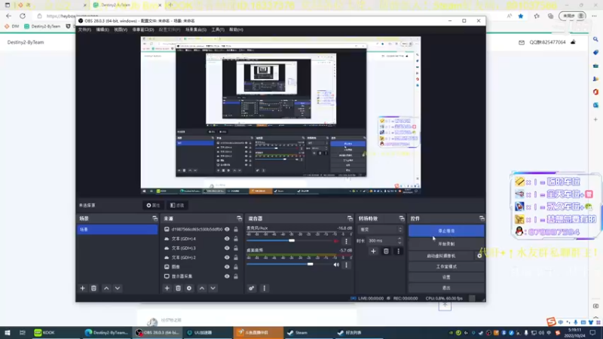This screenshot has height=339, width=603.
Task: Lock the 文本 (GDI+) 4 source
Action: (x=236, y=239)
